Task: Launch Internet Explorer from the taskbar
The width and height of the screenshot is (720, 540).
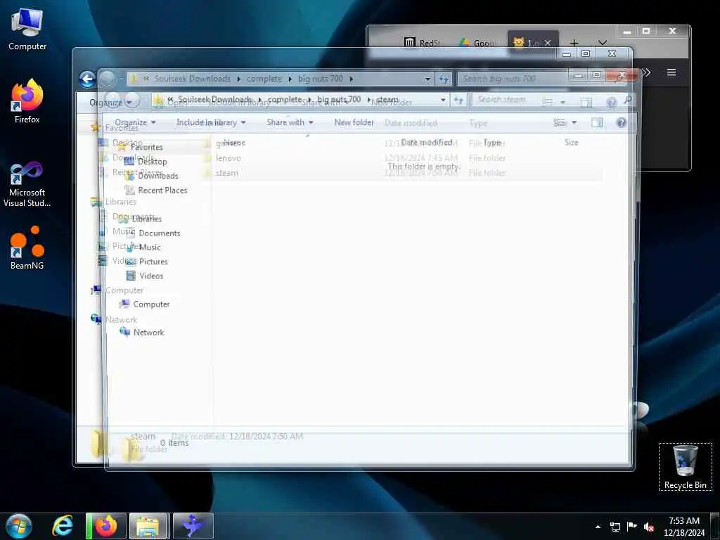Action: tap(63, 526)
